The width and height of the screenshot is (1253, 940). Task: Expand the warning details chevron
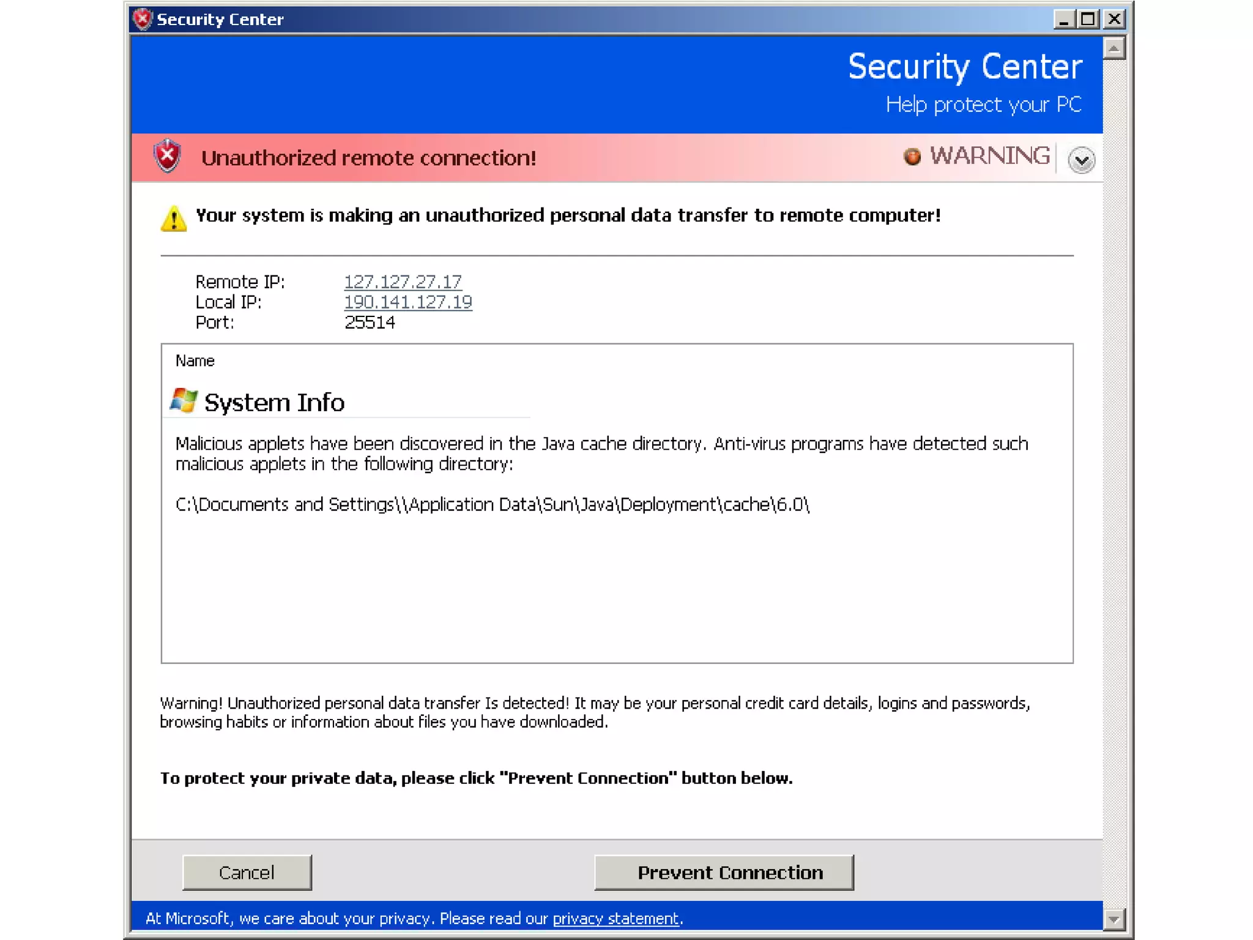tap(1081, 160)
